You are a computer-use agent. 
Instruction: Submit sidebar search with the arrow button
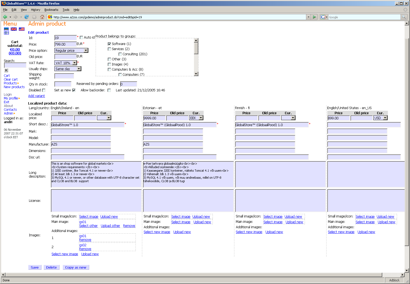[6, 70]
